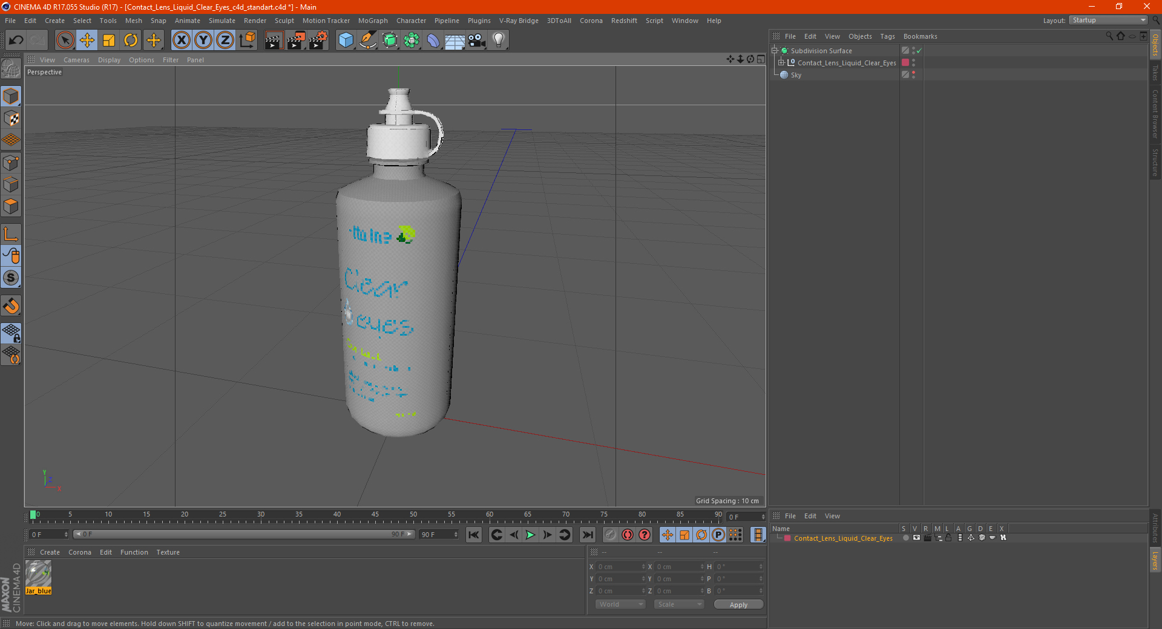Toggle Subdivision Surface enable checkmark

[919, 51]
